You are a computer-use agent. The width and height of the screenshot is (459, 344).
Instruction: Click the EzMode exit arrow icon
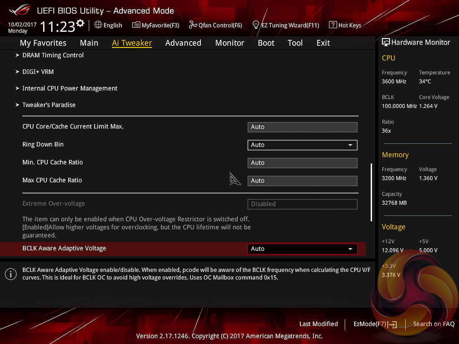tap(393, 324)
